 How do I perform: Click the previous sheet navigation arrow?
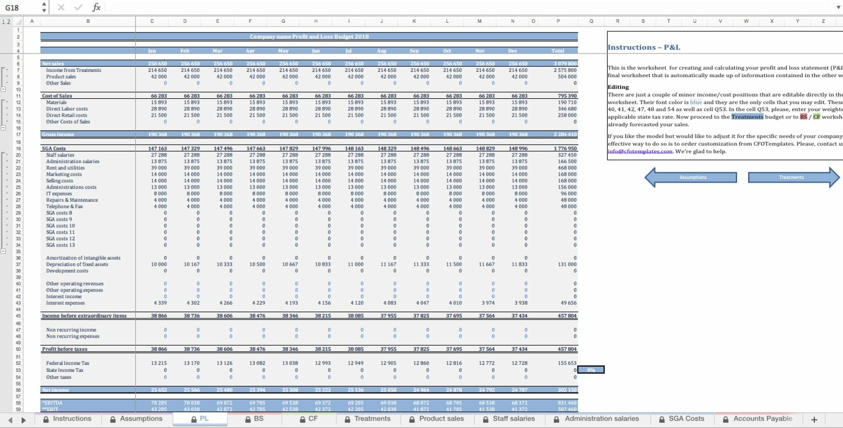[x=11, y=420]
